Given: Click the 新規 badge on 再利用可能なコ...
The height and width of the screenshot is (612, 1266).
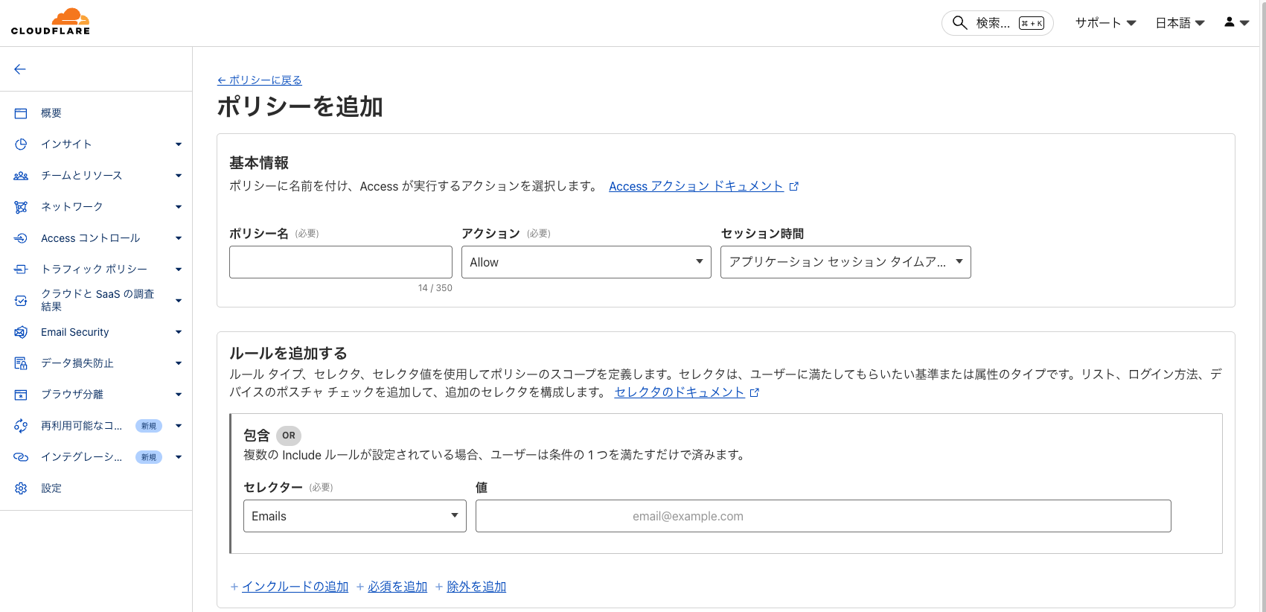Looking at the screenshot, I should (149, 426).
